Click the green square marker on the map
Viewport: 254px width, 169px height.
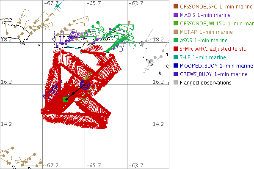click(x=66, y=99)
